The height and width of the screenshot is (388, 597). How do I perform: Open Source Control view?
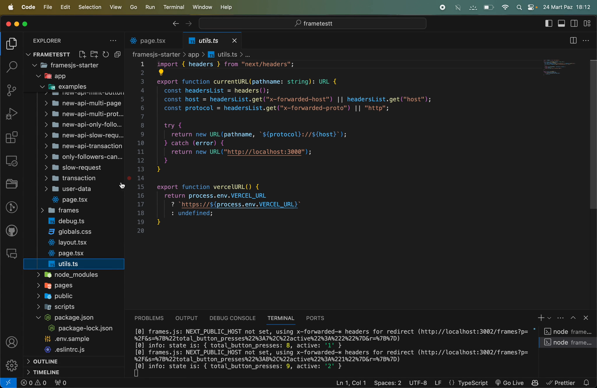coord(12,90)
